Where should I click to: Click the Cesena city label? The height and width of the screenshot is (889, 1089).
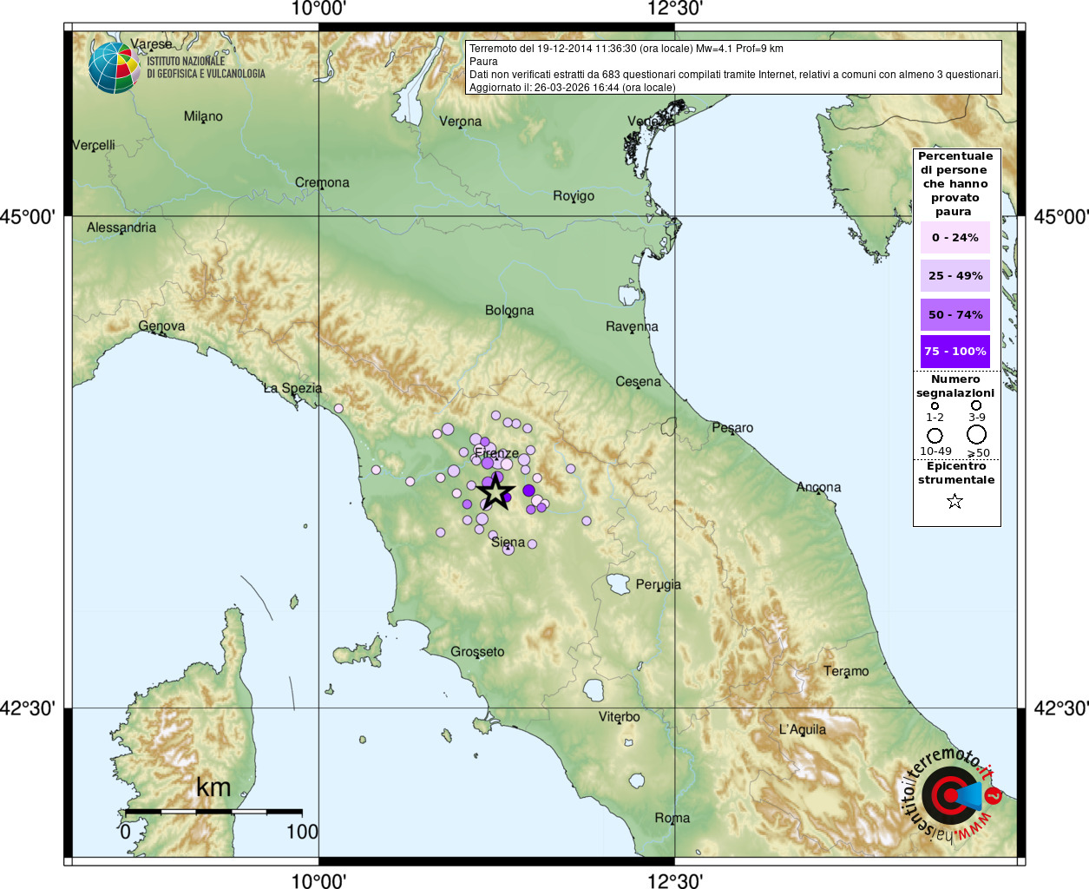tap(638, 381)
